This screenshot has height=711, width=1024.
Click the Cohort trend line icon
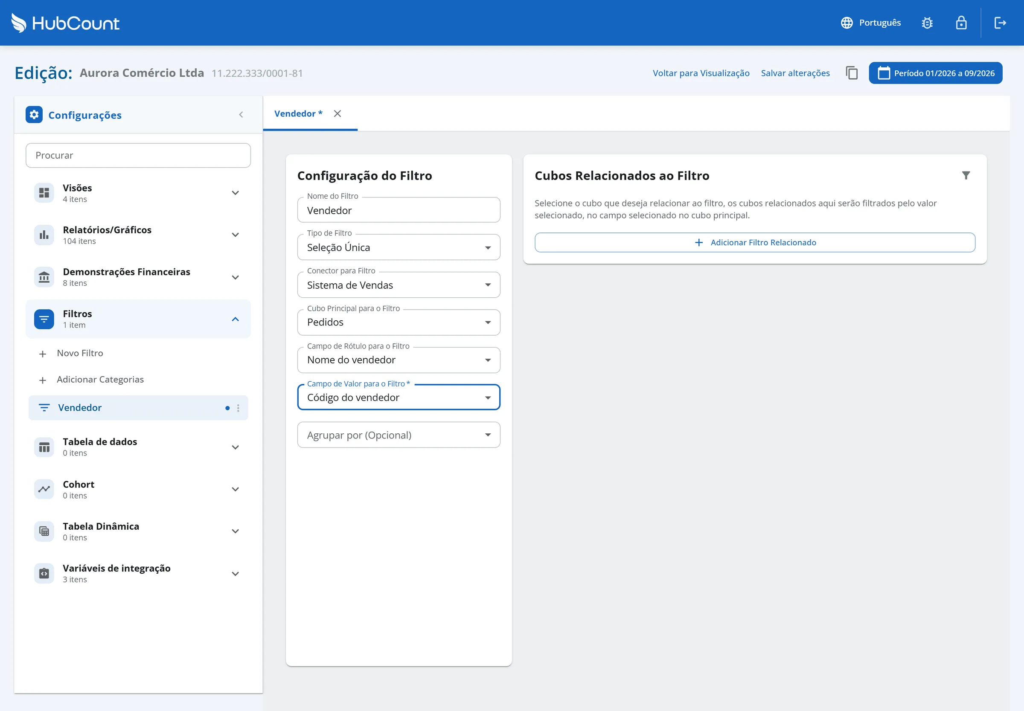44,489
